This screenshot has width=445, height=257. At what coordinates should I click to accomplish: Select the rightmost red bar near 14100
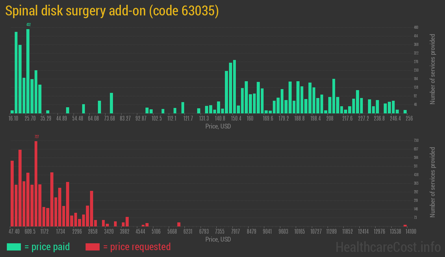point(405,225)
